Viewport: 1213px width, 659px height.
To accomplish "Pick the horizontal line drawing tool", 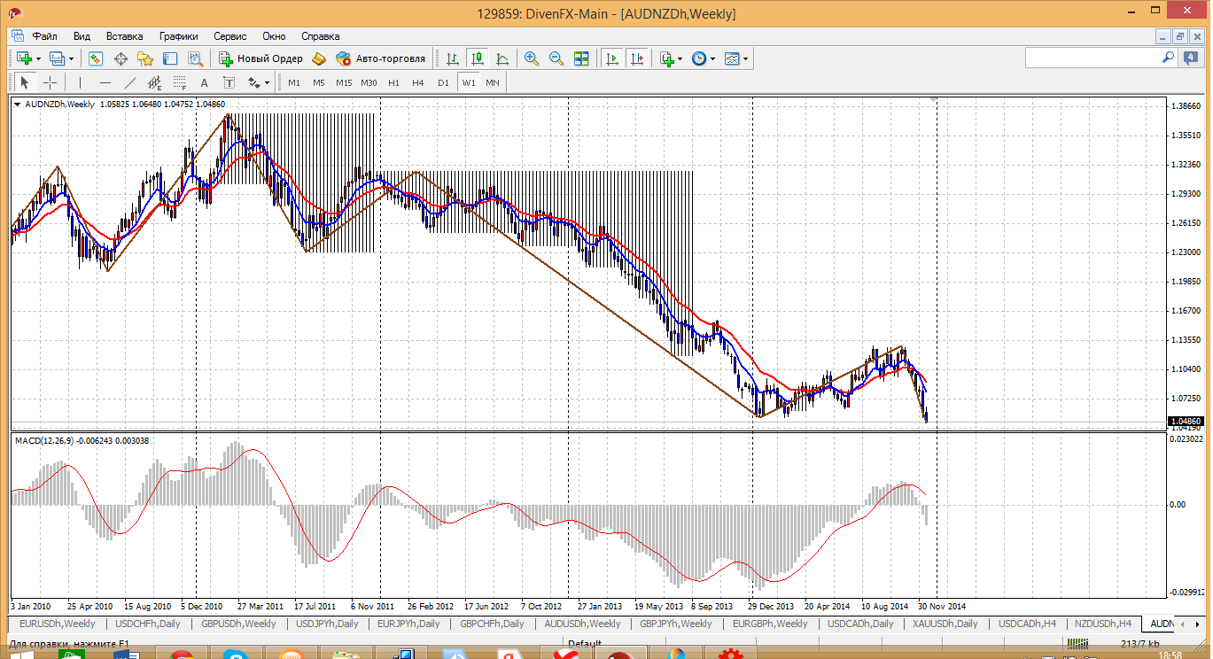I will click(x=105, y=82).
